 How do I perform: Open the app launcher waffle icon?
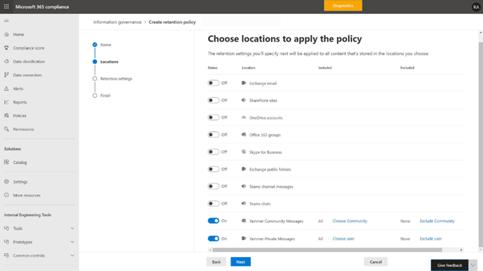tap(6, 7)
